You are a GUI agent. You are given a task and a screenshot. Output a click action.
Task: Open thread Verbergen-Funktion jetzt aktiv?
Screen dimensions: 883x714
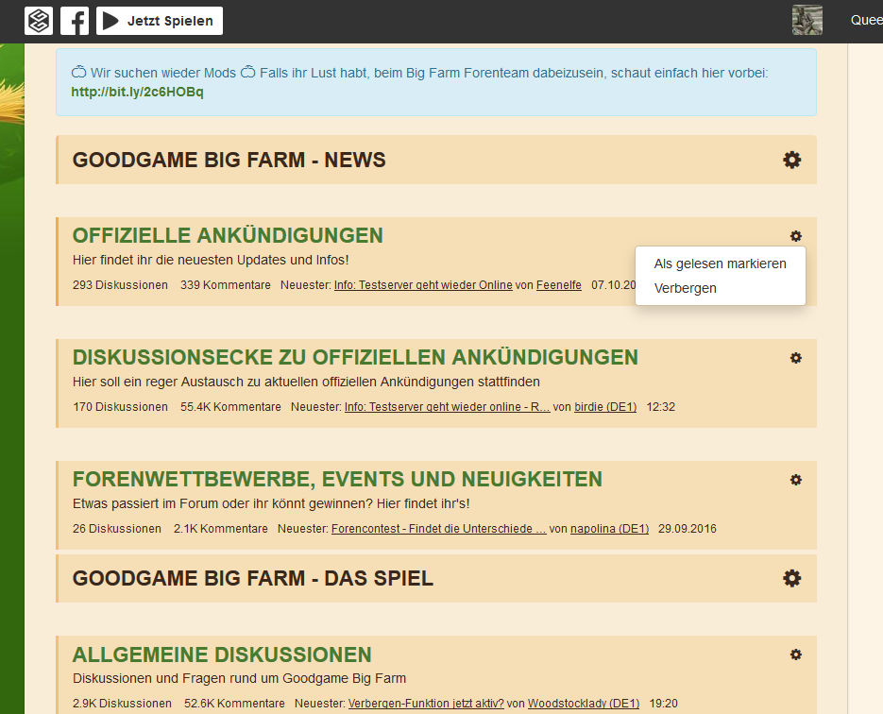[426, 704]
